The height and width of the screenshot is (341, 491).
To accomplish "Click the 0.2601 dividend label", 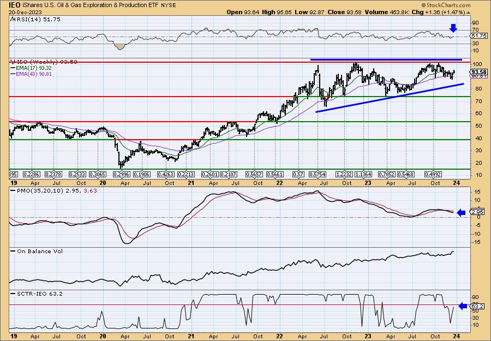I will pyautogui.click(x=210, y=175).
